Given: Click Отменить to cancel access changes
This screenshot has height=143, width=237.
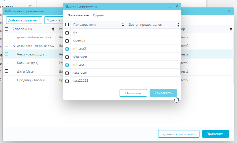Looking at the screenshot, I should click(133, 93).
